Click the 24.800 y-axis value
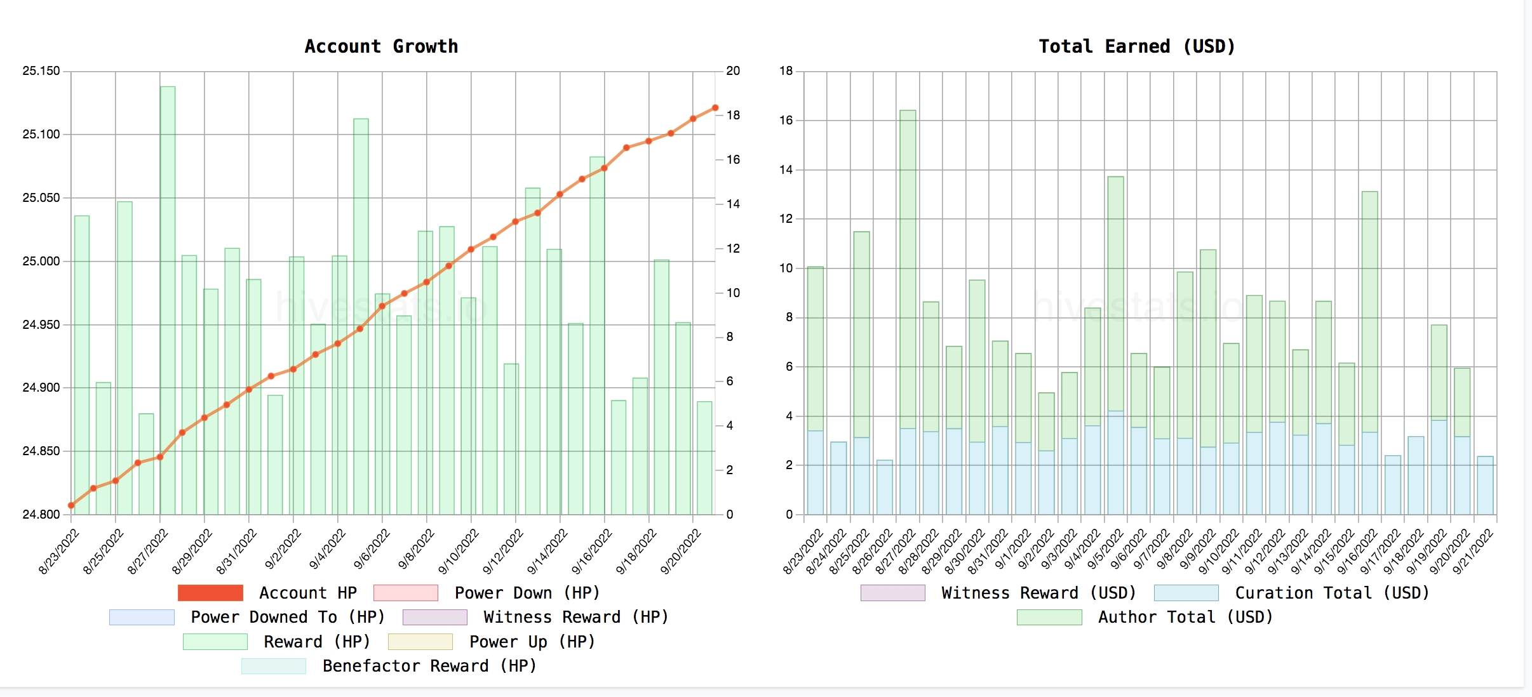This screenshot has height=697, width=1532. click(41, 514)
